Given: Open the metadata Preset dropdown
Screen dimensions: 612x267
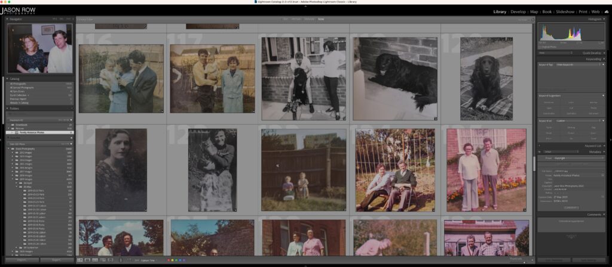Looking at the screenshot, I should click(577, 158).
